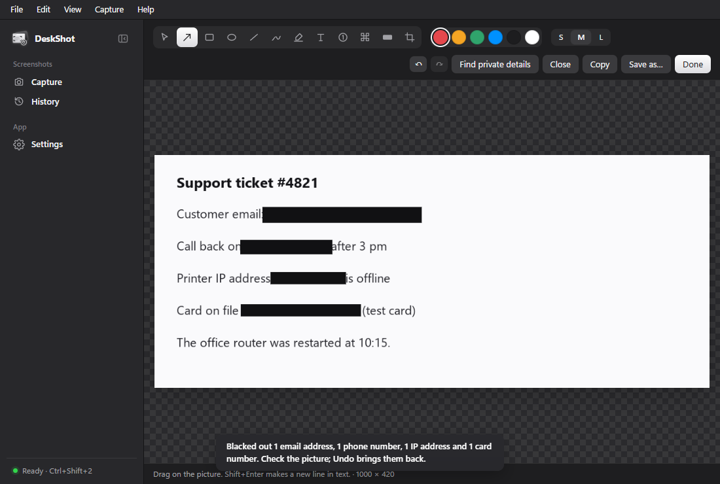Open the Help menu
720x484 pixels.
pyautogui.click(x=145, y=10)
